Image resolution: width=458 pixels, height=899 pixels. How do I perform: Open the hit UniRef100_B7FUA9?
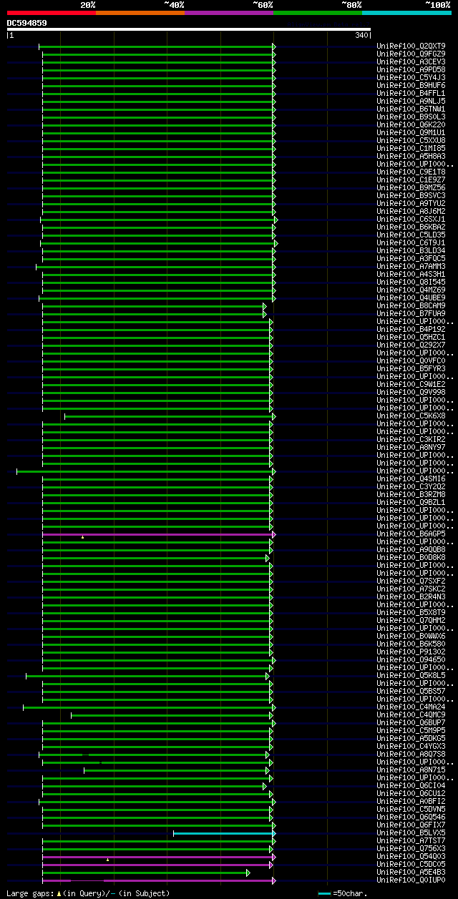click(x=411, y=313)
